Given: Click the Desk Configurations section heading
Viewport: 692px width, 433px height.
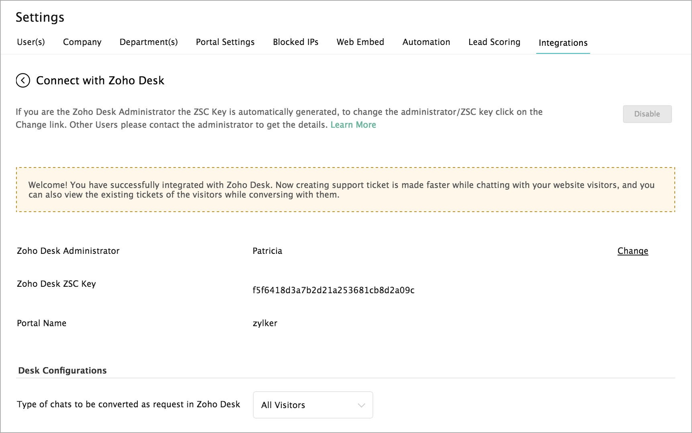Looking at the screenshot, I should click(x=62, y=371).
